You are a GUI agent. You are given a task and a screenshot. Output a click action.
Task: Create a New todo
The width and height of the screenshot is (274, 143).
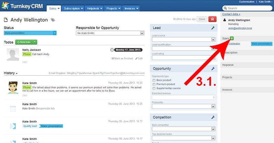pyautogui.click(x=24, y=42)
